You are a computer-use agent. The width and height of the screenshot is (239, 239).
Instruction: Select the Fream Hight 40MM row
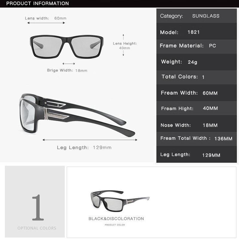197,108
